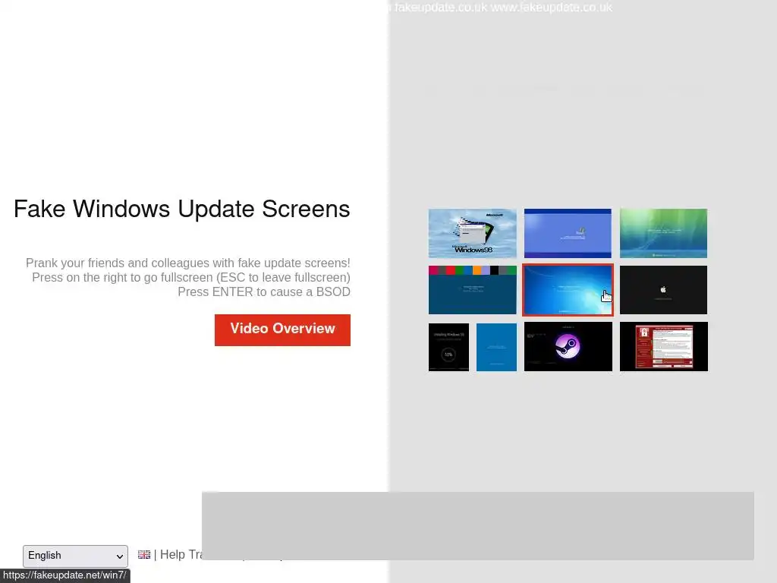Click the 'Prank your friends and colleagues' line
The image size is (777, 583).
coord(188,263)
